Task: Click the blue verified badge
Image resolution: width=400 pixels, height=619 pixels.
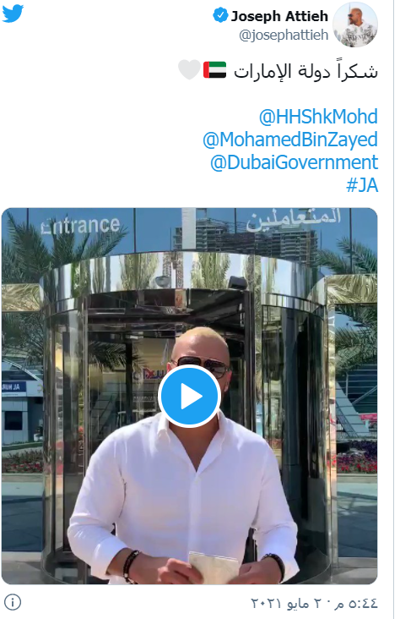Action: coord(220,15)
